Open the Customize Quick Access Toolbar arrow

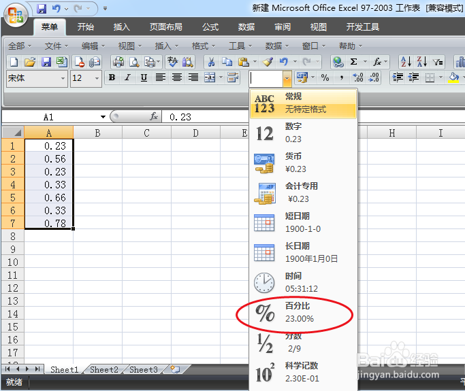[x=105, y=9]
